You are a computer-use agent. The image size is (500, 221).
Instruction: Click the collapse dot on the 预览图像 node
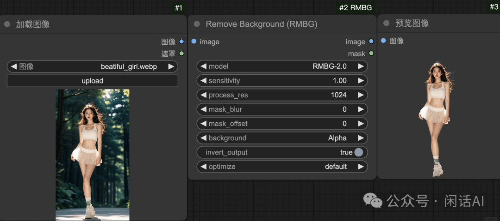pyautogui.click(x=387, y=24)
